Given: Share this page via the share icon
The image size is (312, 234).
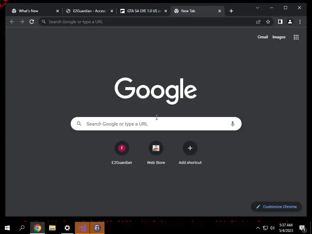Looking at the screenshot, I should [258, 22].
